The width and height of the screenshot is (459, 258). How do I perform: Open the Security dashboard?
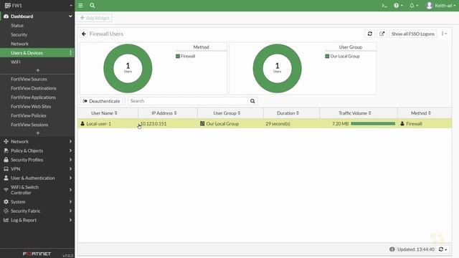pos(19,34)
